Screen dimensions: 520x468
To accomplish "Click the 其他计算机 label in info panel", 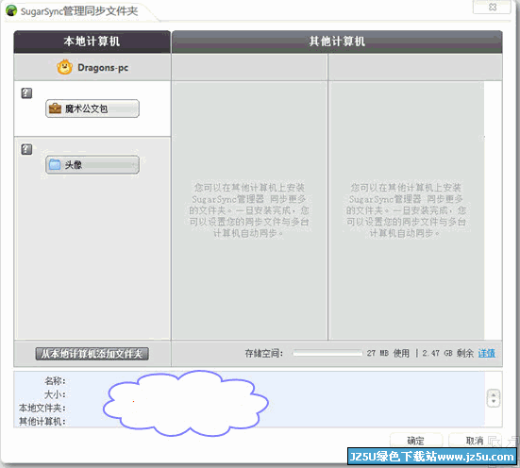I will click(42, 421).
